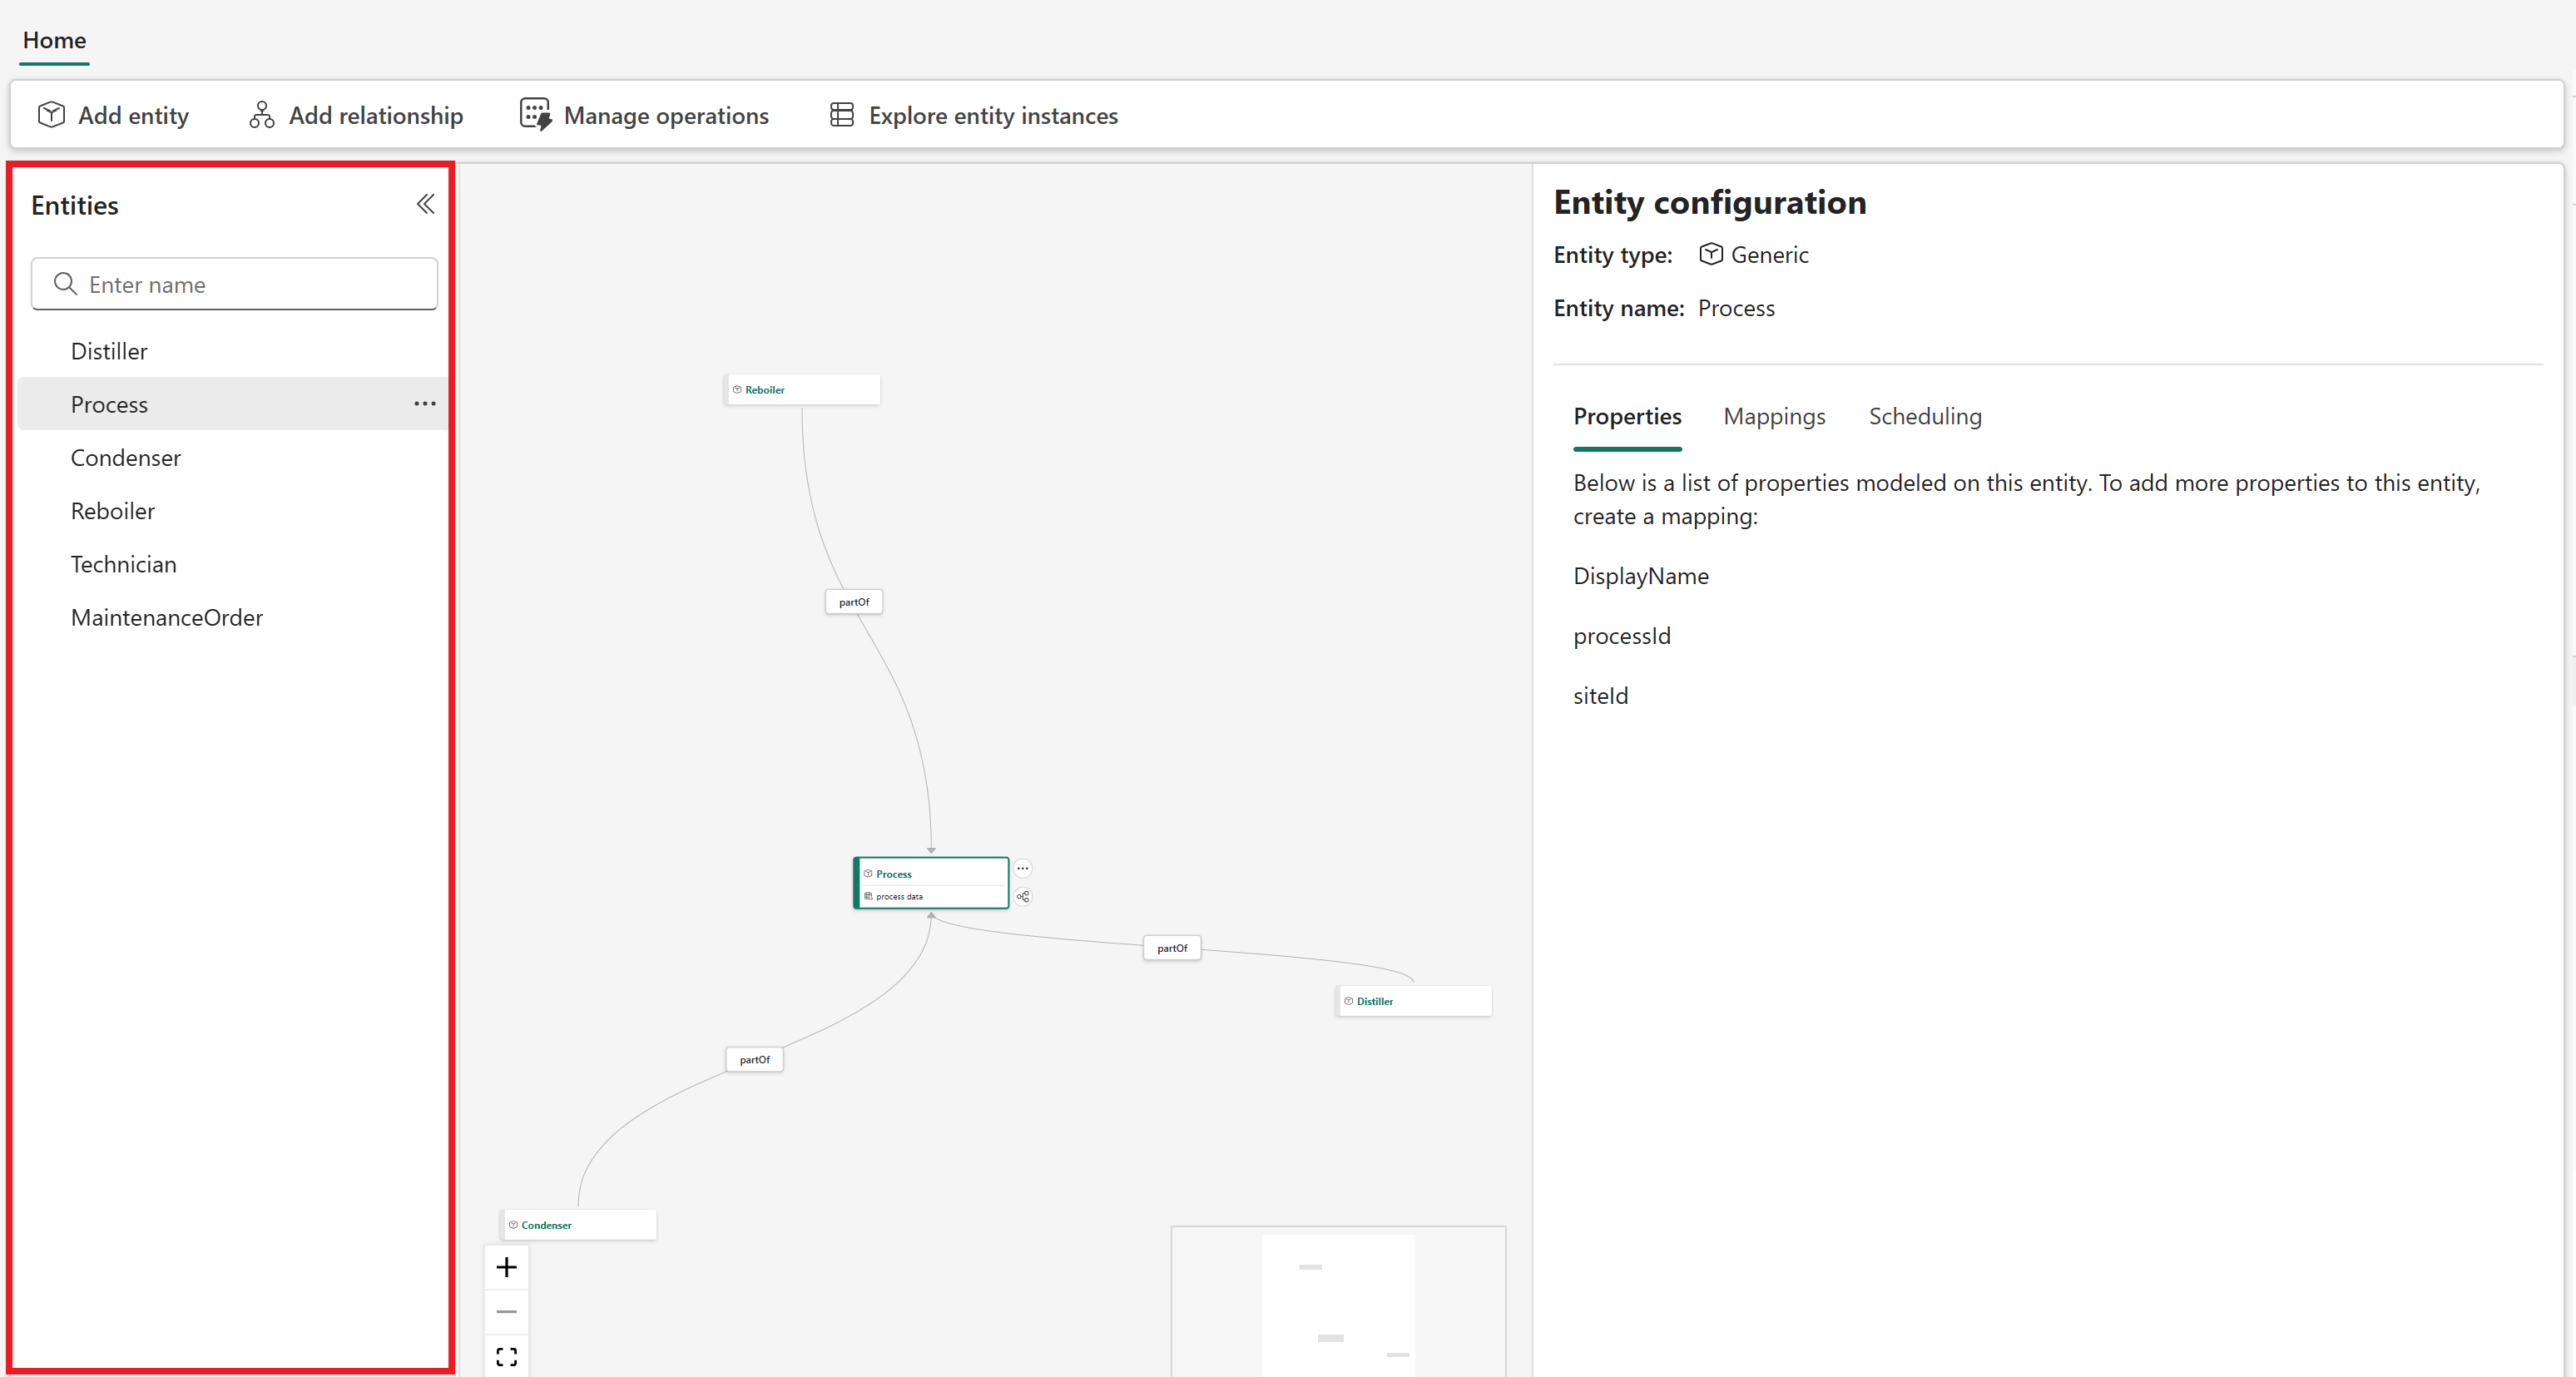
Task: Click the siteId property
Action: (x=1601, y=696)
